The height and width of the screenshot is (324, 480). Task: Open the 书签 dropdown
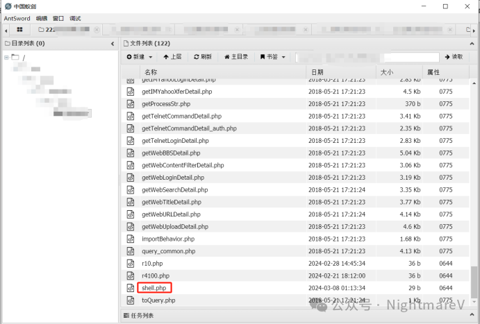(x=273, y=57)
